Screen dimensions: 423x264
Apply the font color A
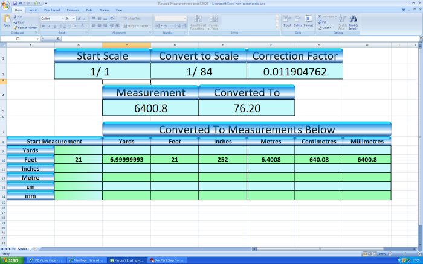[x=83, y=26]
